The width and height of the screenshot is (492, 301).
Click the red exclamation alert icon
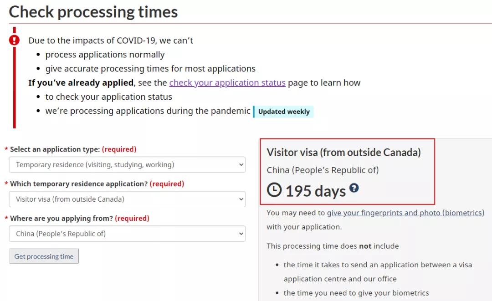click(15, 40)
